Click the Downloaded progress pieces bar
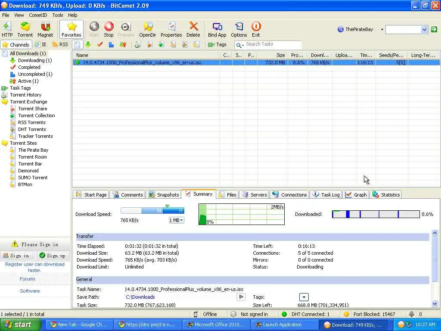The width and height of the screenshot is (441, 331). click(x=376, y=214)
